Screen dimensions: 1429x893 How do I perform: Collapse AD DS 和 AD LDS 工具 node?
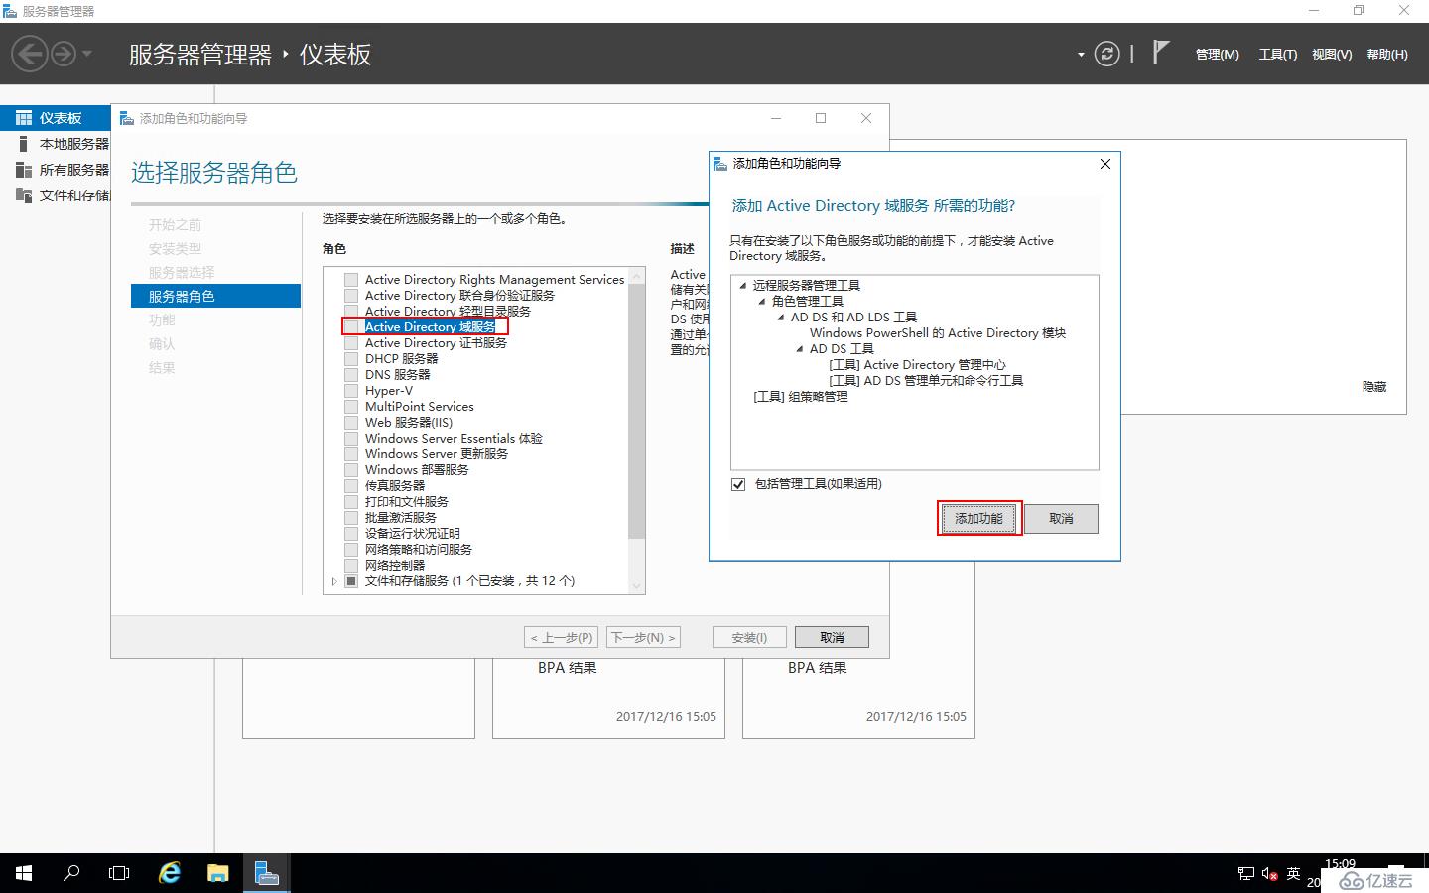[781, 317]
